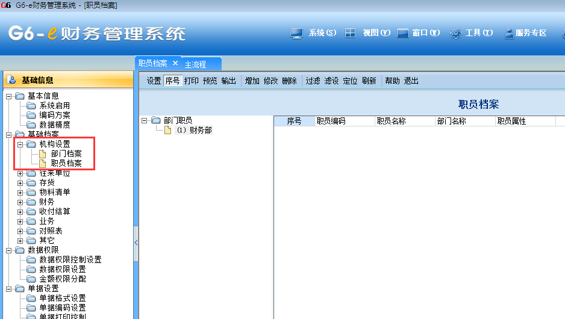The height and width of the screenshot is (319, 565).
Task: Click the 部门职员 folder icon
Action: click(x=155, y=120)
